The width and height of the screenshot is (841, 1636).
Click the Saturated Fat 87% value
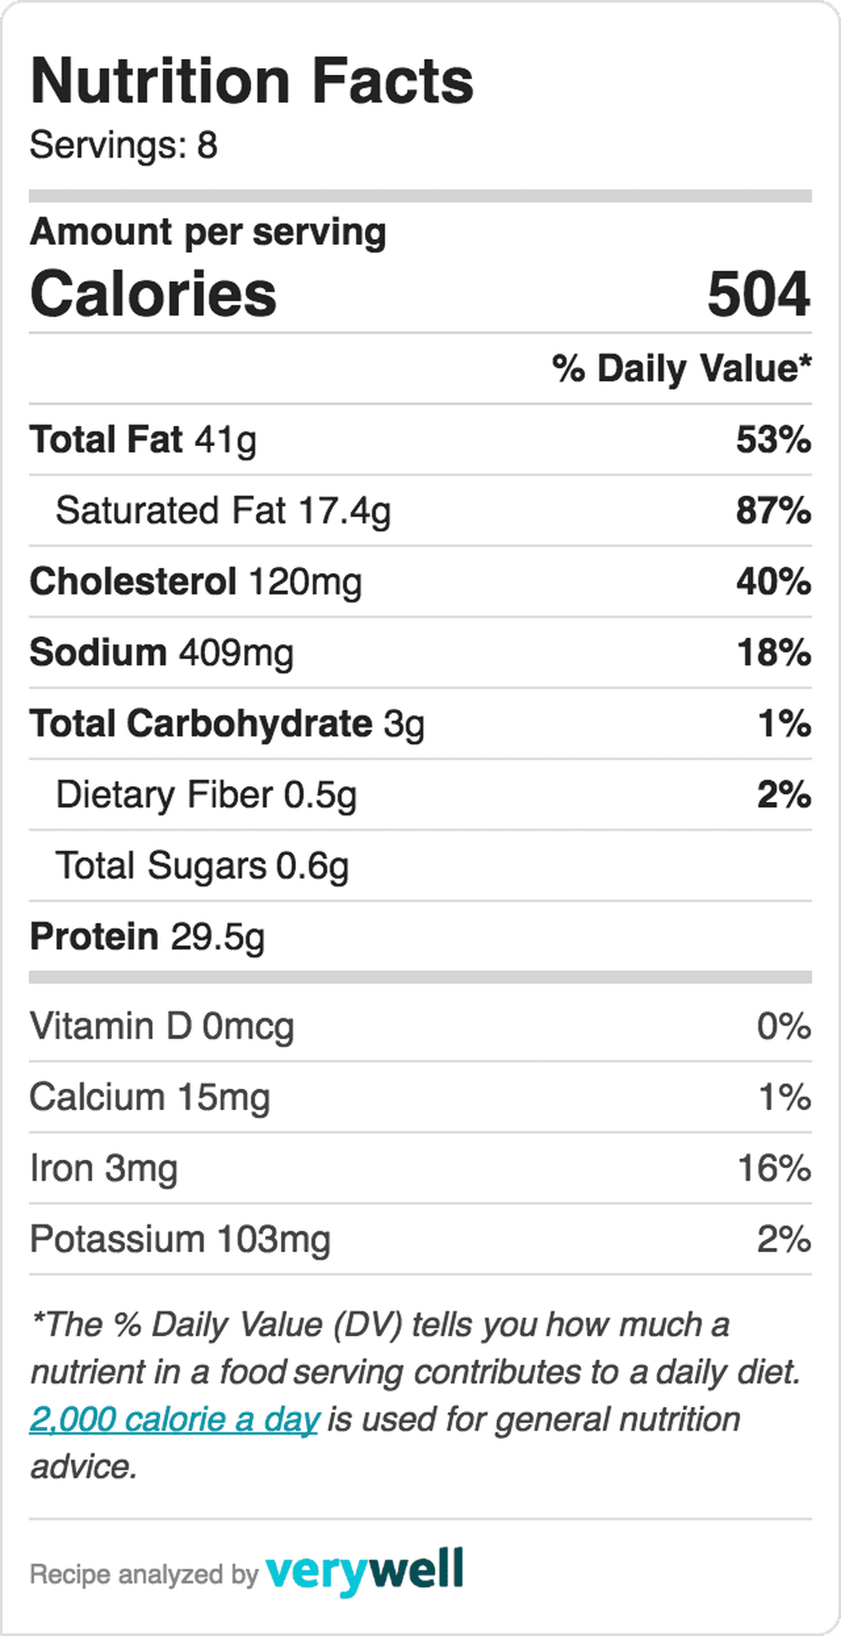pos(773,511)
